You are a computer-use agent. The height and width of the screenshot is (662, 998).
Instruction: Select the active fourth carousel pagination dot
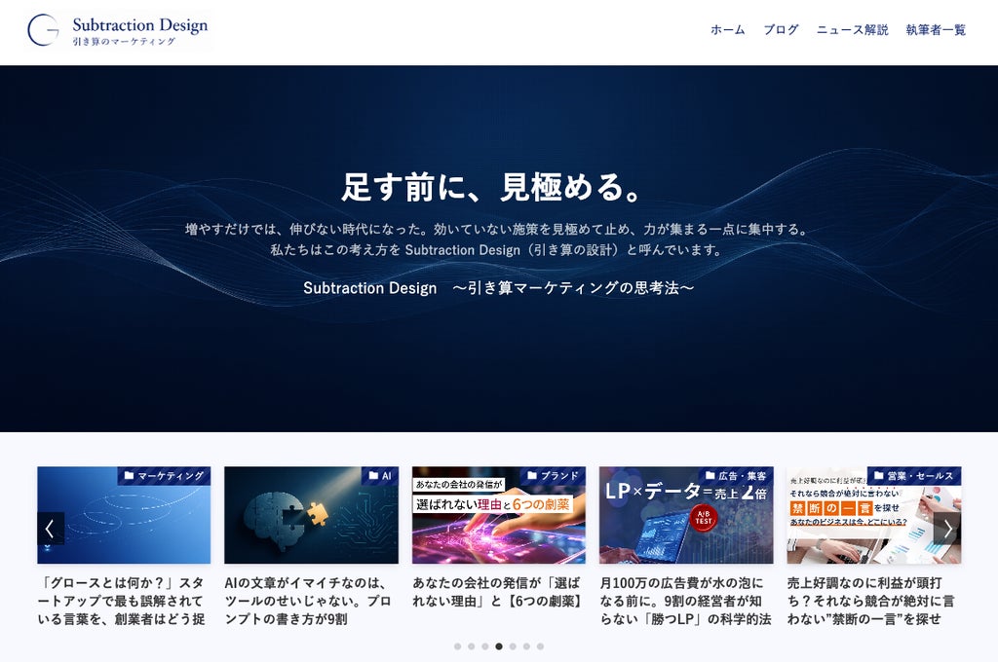tap(499, 646)
